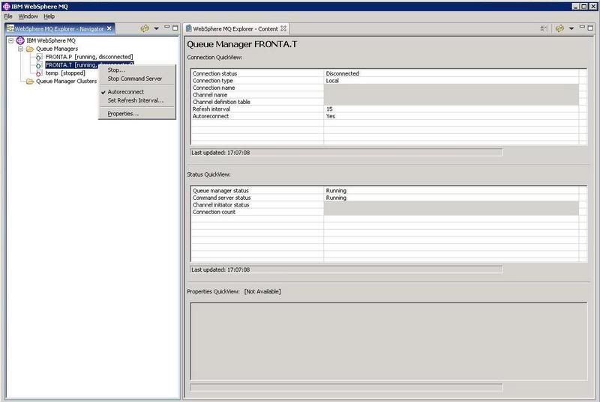This screenshot has width=600, height=402.
Task: Open the Navigator view dropdown menu arrow
Action: tap(156, 28)
